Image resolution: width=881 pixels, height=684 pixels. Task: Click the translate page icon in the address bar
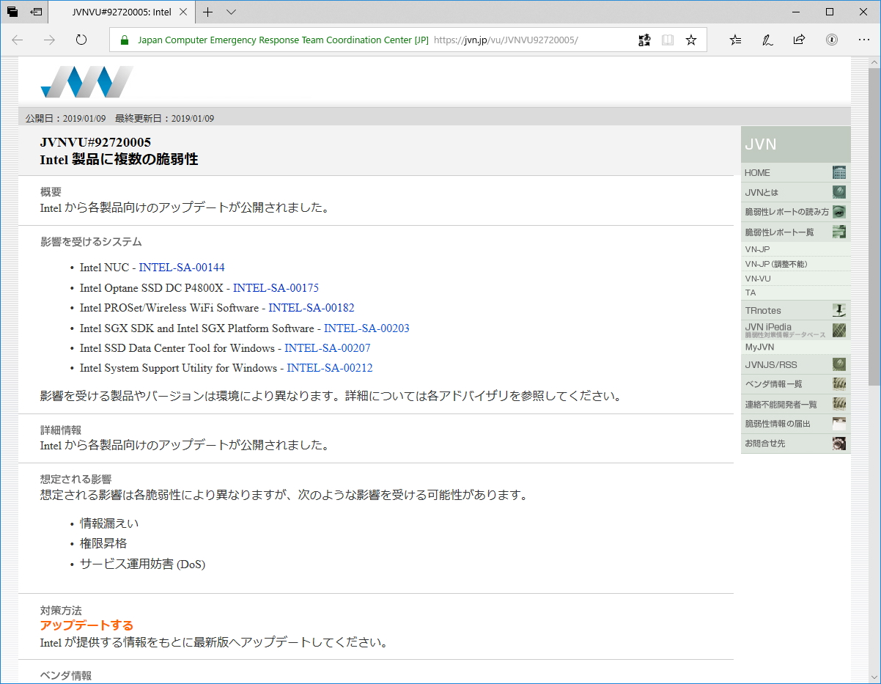pyautogui.click(x=644, y=40)
